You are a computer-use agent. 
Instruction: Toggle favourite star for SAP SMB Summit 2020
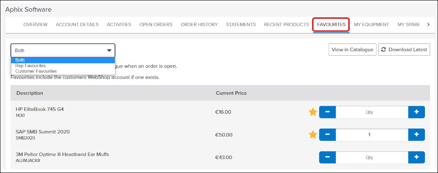click(x=313, y=135)
